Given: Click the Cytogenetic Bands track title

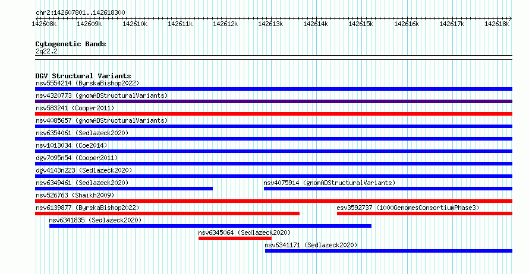Looking at the screenshot, I should [71, 44].
